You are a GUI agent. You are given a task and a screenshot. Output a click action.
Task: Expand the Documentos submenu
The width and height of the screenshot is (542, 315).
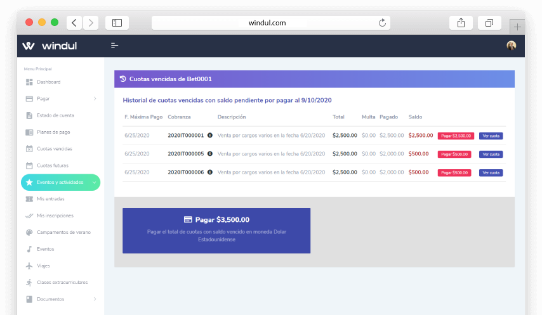click(95, 299)
